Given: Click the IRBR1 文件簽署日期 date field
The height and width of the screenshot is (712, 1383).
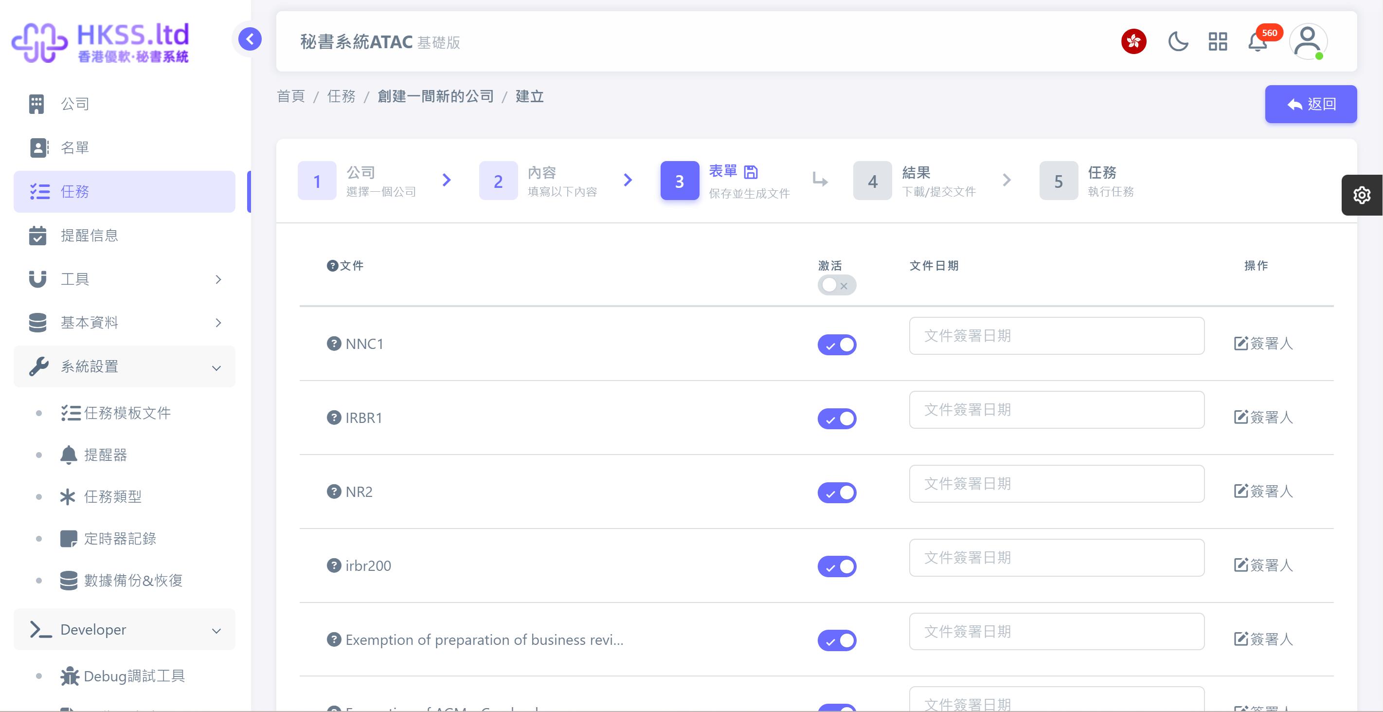Looking at the screenshot, I should (x=1056, y=410).
